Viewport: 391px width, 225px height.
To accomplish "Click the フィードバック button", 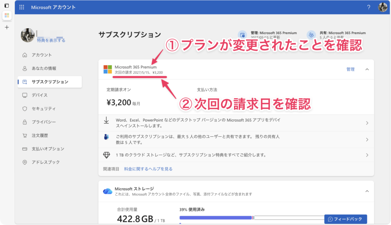I will (x=346, y=219).
